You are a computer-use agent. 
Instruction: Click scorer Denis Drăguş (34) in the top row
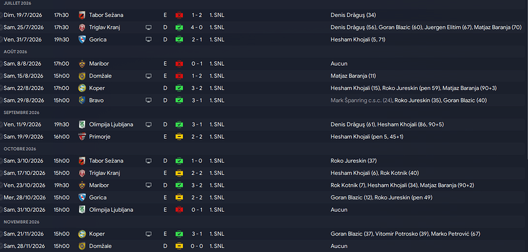point(353,15)
